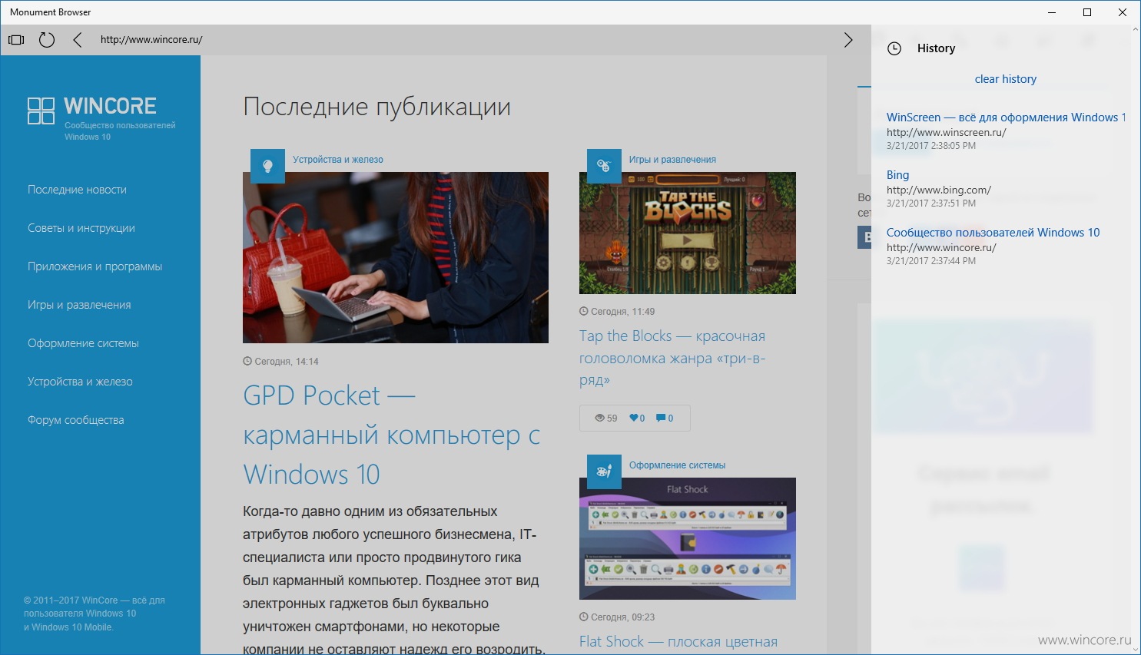Open Игры и развлечения in sidebar
The width and height of the screenshot is (1141, 655).
79,305
